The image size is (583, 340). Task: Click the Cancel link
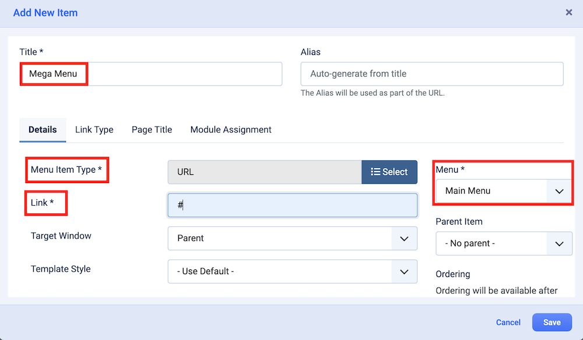point(508,323)
